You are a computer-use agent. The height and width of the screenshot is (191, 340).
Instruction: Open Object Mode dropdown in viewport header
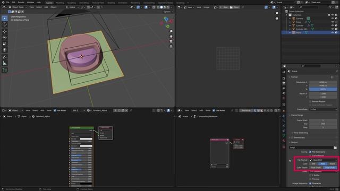(x=18, y=7)
